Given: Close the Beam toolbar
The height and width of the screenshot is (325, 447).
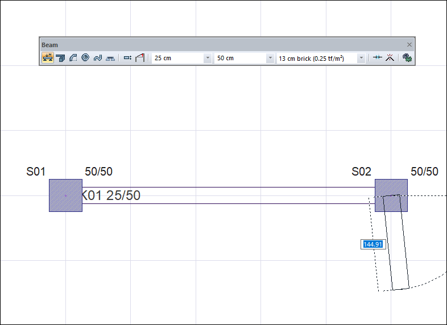Looking at the screenshot, I should point(409,45).
